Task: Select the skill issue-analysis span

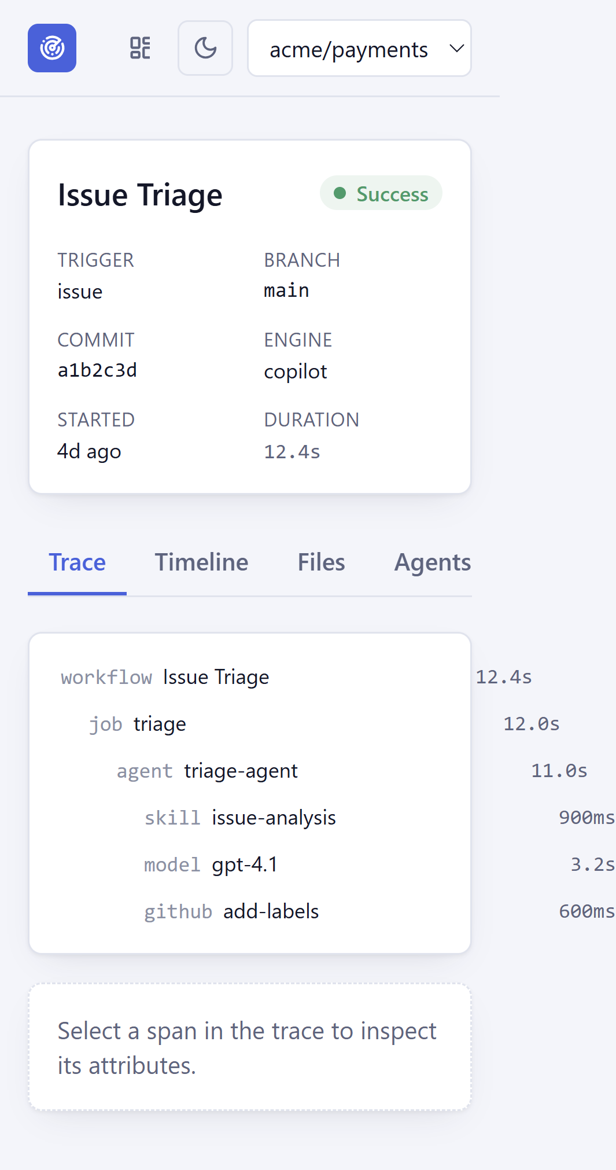Action: [379, 818]
